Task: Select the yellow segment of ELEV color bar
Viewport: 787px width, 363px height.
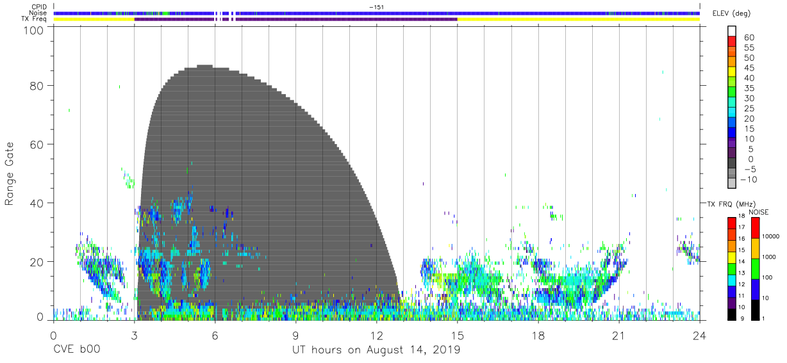Action: [731, 72]
